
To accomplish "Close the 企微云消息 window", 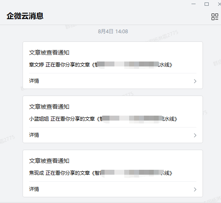I will 219,4.
